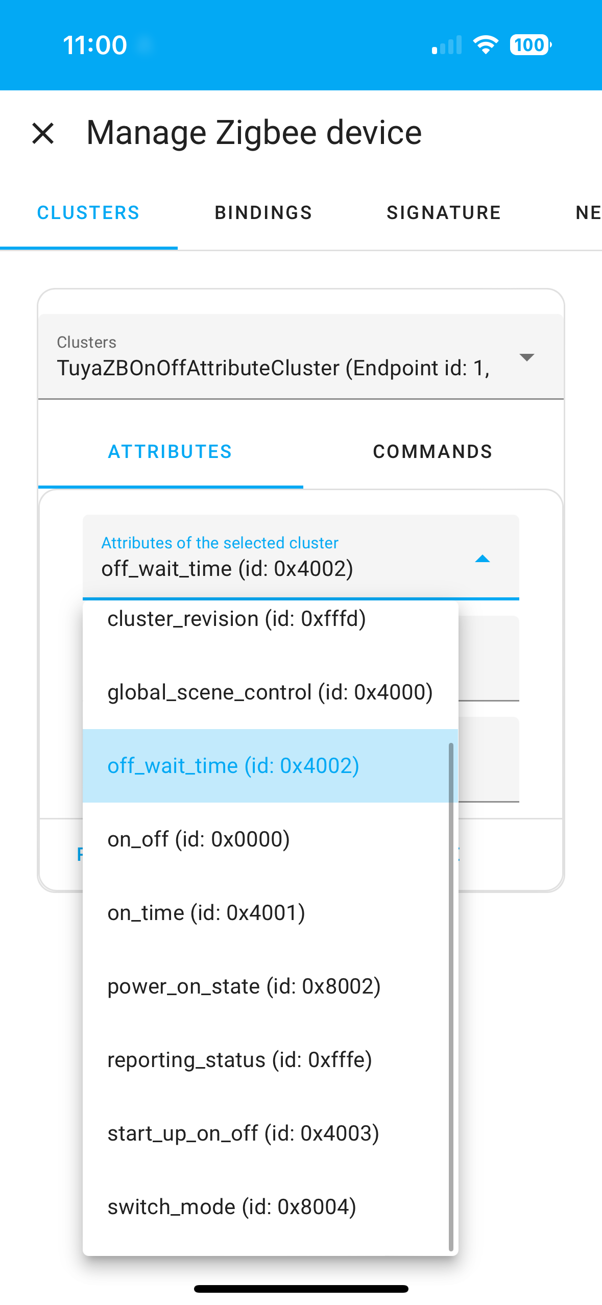Select power_on_state attribute option
602x1305 pixels.
click(244, 986)
